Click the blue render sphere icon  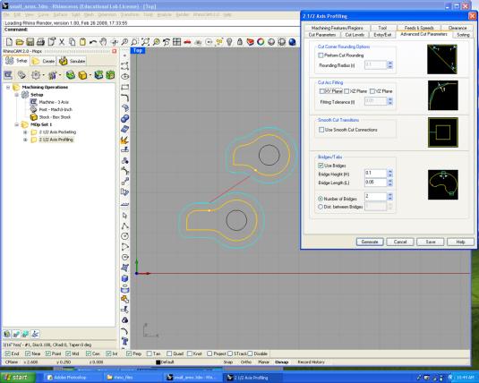pyautogui.click(x=292, y=42)
